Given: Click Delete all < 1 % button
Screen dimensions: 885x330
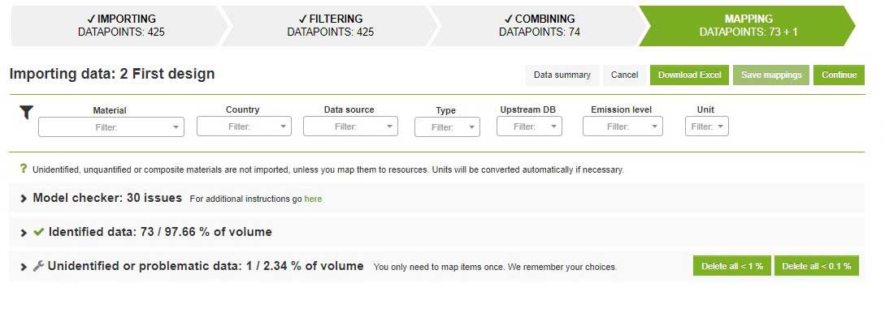Looking at the screenshot, I should coord(732,266).
